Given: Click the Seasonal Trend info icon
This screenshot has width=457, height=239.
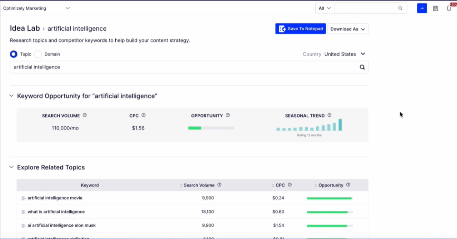Looking at the screenshot, I should [x=330, y=115].
